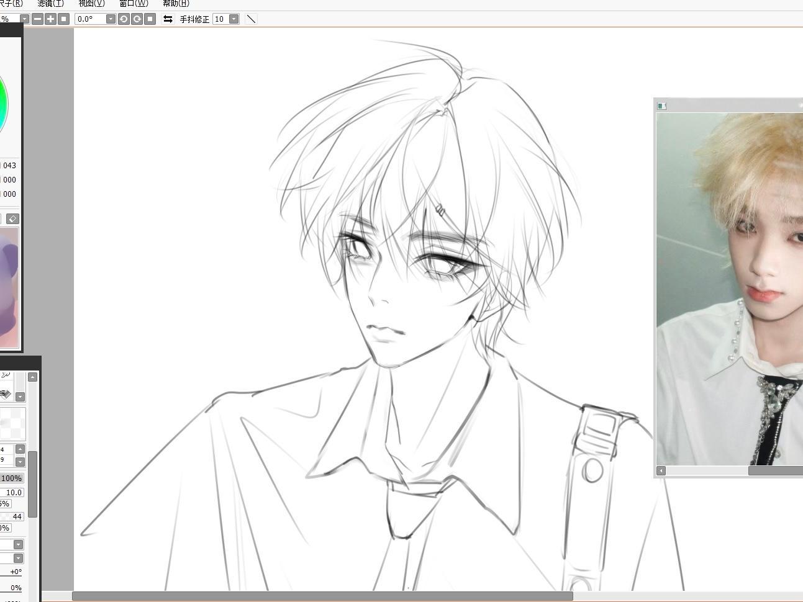The image size is (803, 602).
Task: Open the 帮助(H) help menu
Action: coord(176,4)
